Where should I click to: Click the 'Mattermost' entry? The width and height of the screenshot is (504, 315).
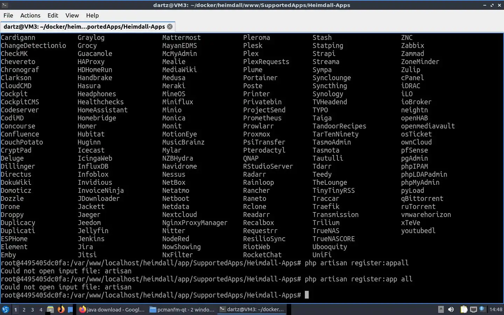[x=181, y=37]
